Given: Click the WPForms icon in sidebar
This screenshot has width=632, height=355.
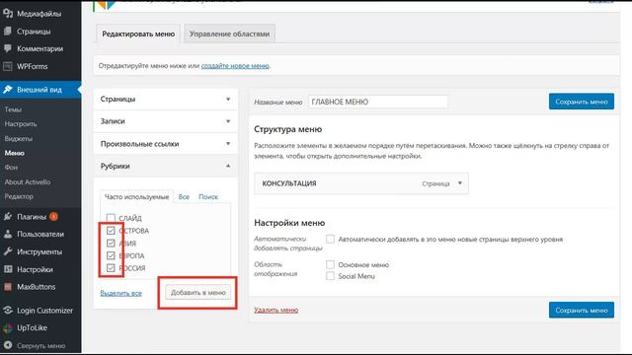Looking at the screenshot, I should (x=8, y=66).
